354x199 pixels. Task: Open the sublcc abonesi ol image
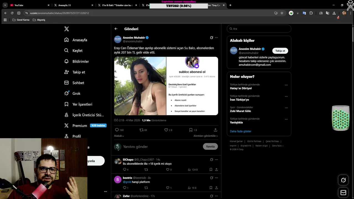pos(192,86)
